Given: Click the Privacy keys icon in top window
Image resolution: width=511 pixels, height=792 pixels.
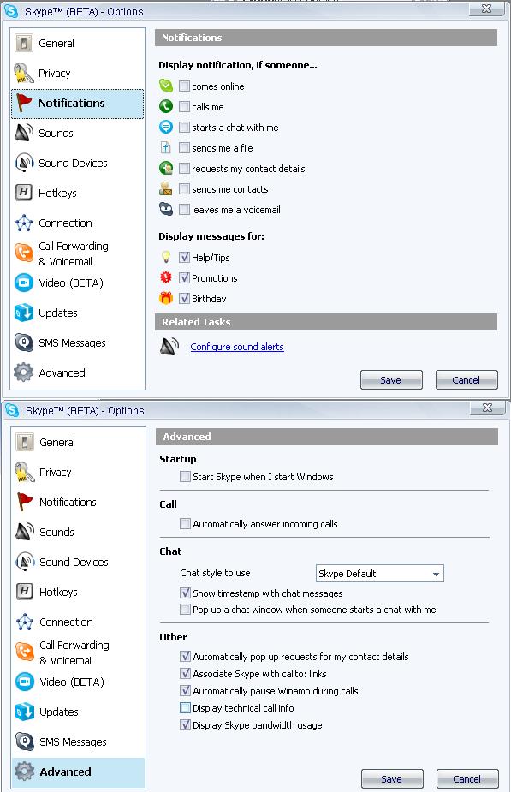Looking at the screenshot, I should (23, 74).
